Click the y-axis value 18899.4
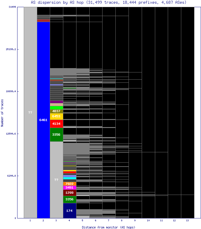 click(x=11, y=91)
